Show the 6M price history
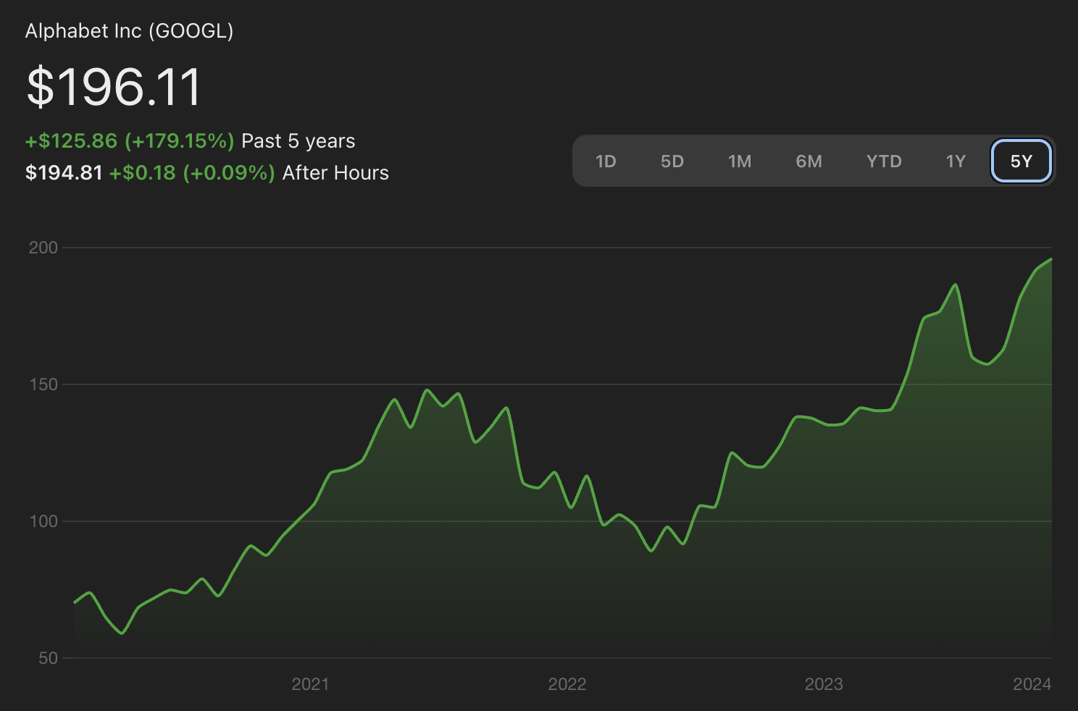This screenshot has width=1078, height=711. [808, 161]
